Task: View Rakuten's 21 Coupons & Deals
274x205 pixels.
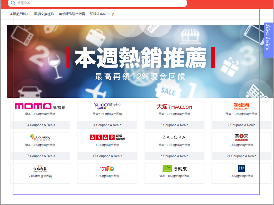Action: 242,156
